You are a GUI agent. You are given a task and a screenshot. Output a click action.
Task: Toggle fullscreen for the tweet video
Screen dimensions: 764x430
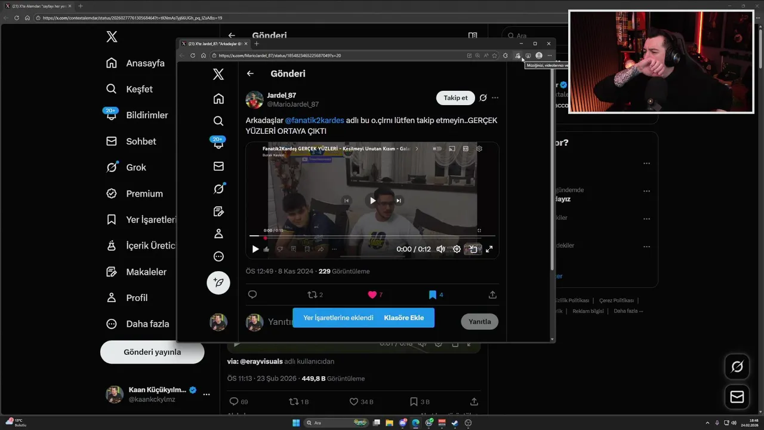pyautogui.click(x=489, y=249)
